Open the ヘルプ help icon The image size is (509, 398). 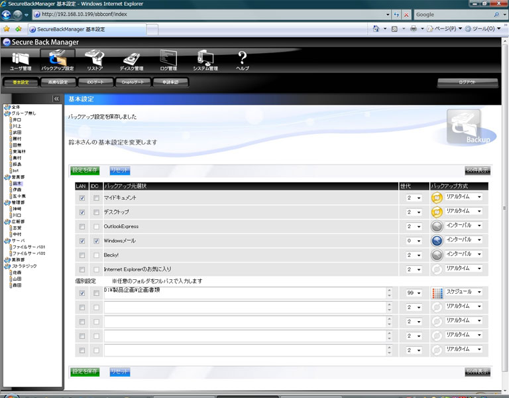click(243, 60)
